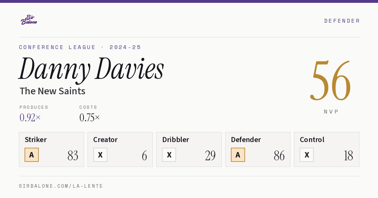378x198 pixels.
Task: Click the club name The New Saints
Action: coord(52,91)
